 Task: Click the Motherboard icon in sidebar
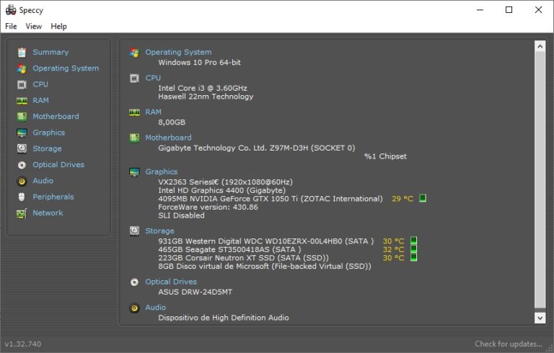click(x=22, y=117)
